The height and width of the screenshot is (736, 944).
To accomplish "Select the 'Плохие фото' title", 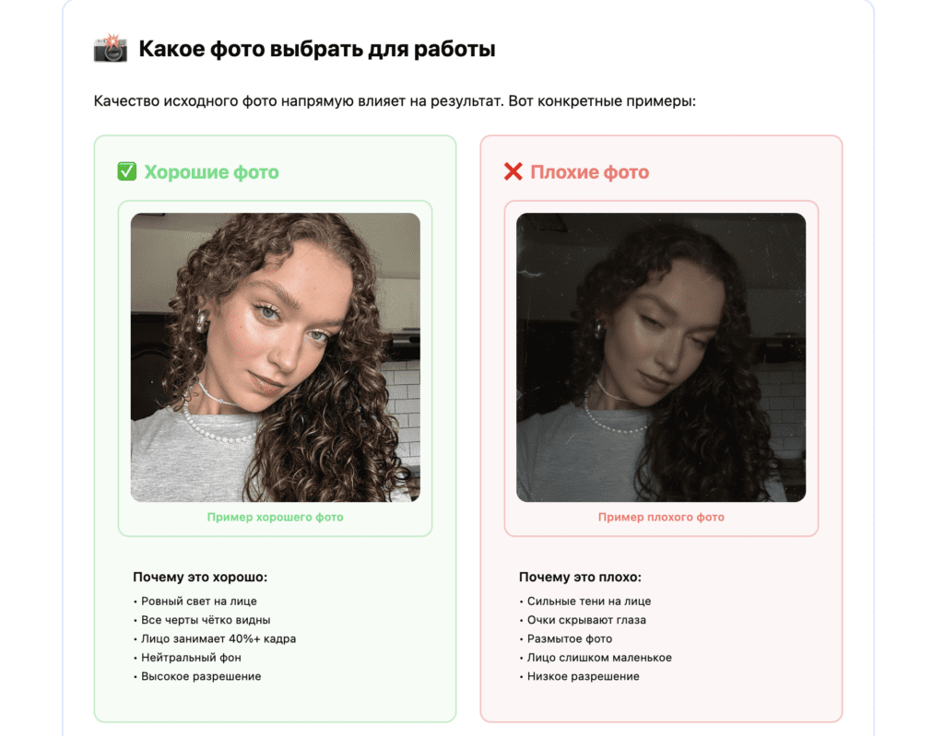I will [589, 172].
